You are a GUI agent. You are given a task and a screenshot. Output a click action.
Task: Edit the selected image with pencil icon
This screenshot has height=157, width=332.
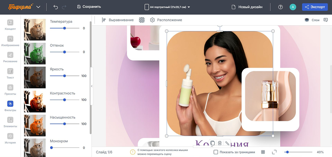(227, 143)
